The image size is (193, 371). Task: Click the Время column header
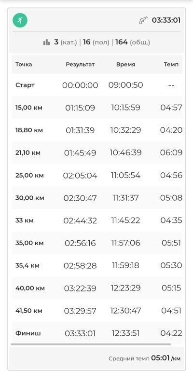pos(125,64)
